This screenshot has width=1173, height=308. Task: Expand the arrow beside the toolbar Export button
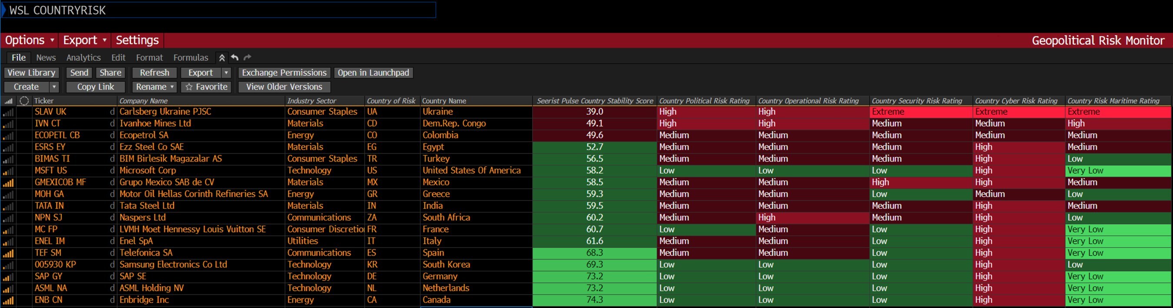point(226,73)
